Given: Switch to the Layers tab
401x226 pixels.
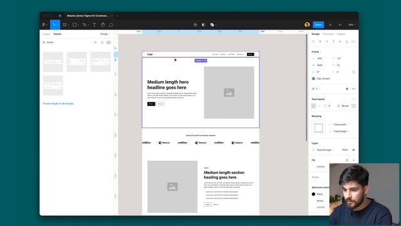Looking at the screenshot, I should tap(46, 34).
